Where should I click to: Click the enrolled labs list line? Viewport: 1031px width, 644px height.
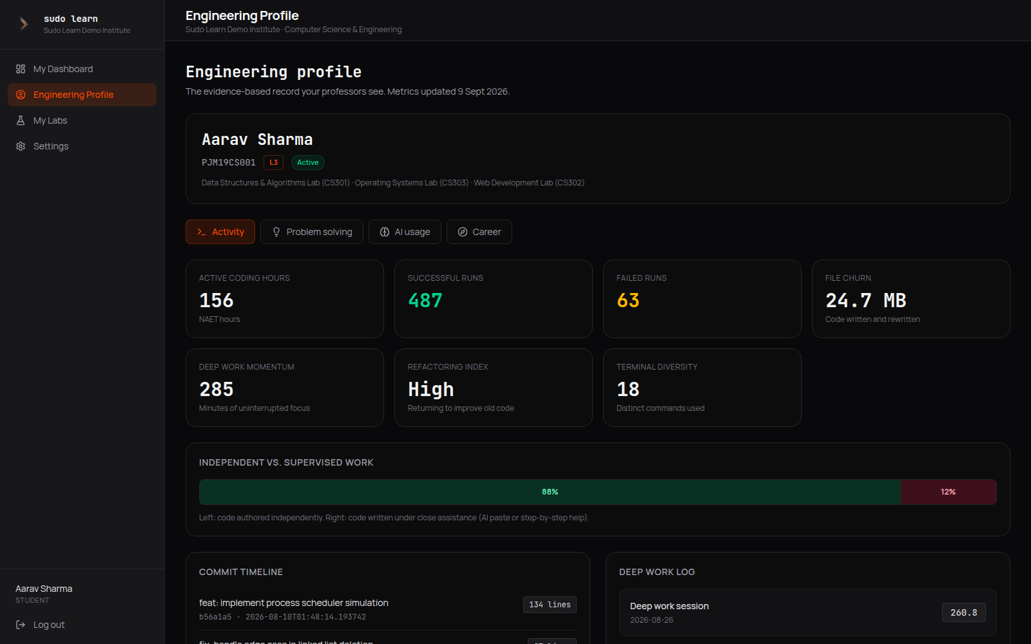(x=393, y=183)
